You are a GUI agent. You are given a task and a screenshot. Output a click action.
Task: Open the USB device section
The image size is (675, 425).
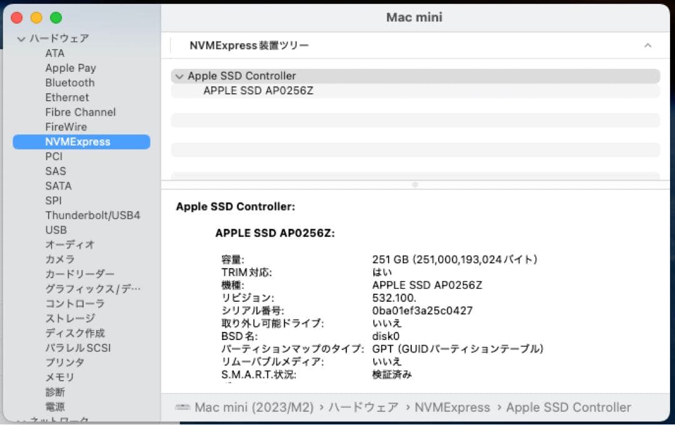click(56, 230)
